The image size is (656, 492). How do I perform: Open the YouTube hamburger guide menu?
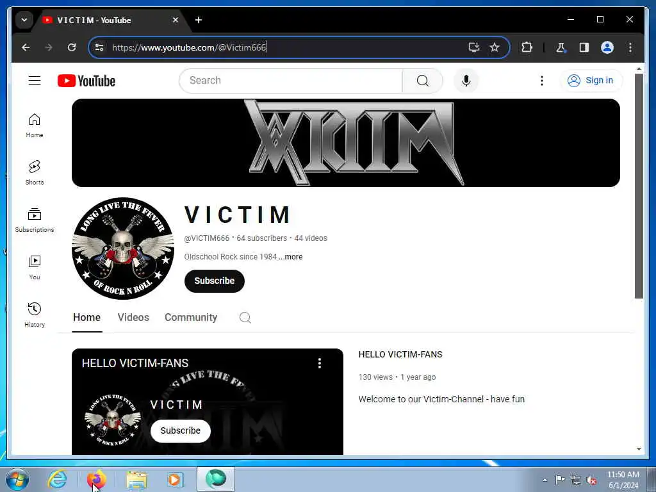[35, 80]
